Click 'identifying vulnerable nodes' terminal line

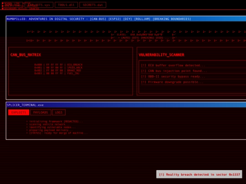pyautogui.click(x=51, y=127)
